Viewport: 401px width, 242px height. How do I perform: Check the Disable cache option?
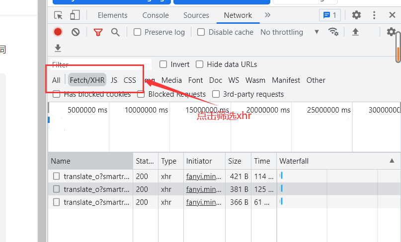click(x=201, y=32)
